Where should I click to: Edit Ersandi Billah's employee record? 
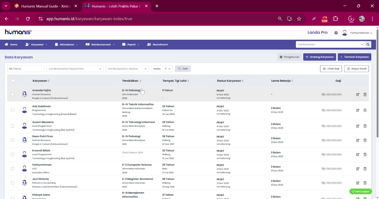[x=358, y=154]
